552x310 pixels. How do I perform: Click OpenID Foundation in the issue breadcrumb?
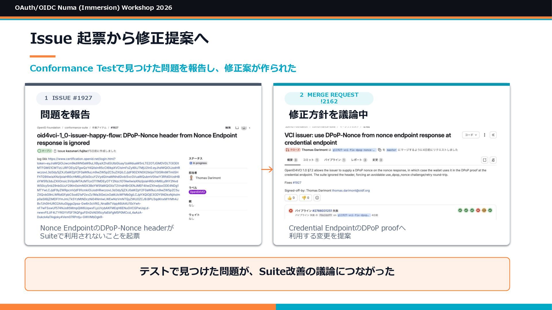point(49,128)
